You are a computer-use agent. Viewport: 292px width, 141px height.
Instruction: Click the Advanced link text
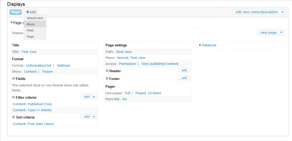209,45
